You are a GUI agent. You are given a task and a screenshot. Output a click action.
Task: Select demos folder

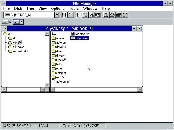(58, 51)
